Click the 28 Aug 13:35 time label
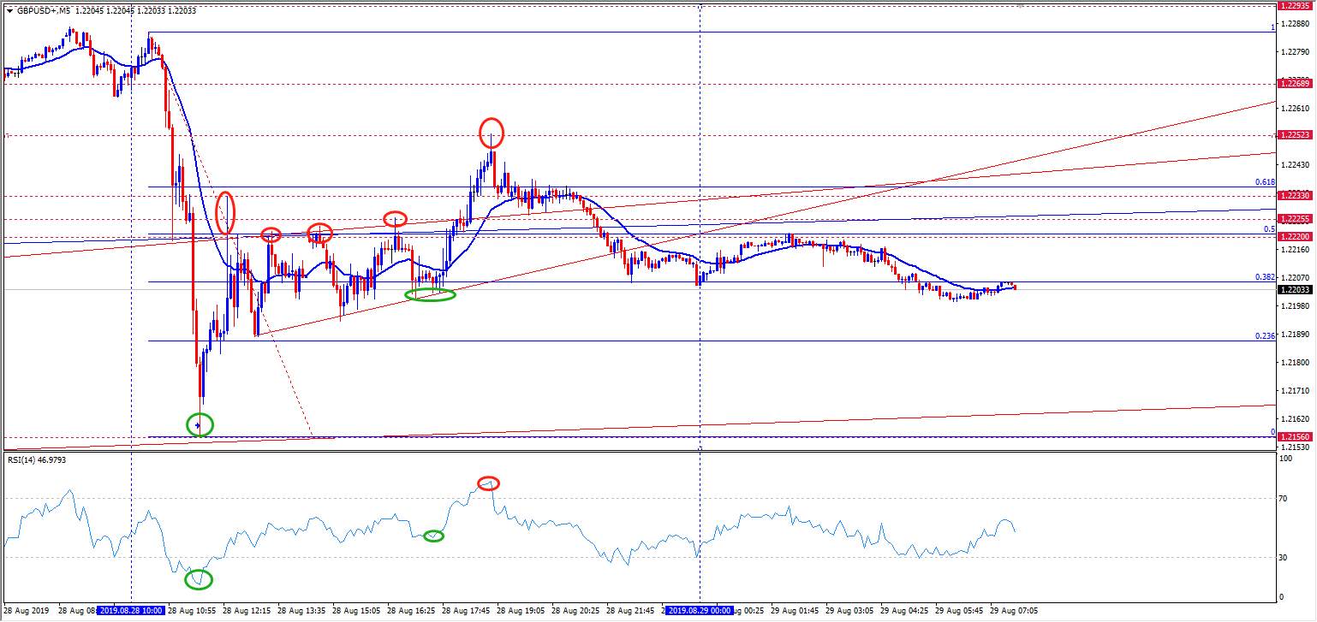This screenshot has height=622, width=1317. point(301,612)
